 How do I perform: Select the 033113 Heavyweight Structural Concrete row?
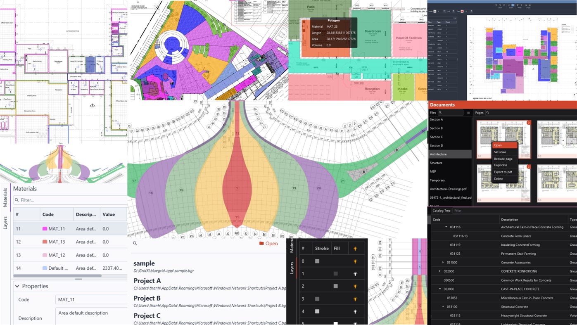pos(504,316)
